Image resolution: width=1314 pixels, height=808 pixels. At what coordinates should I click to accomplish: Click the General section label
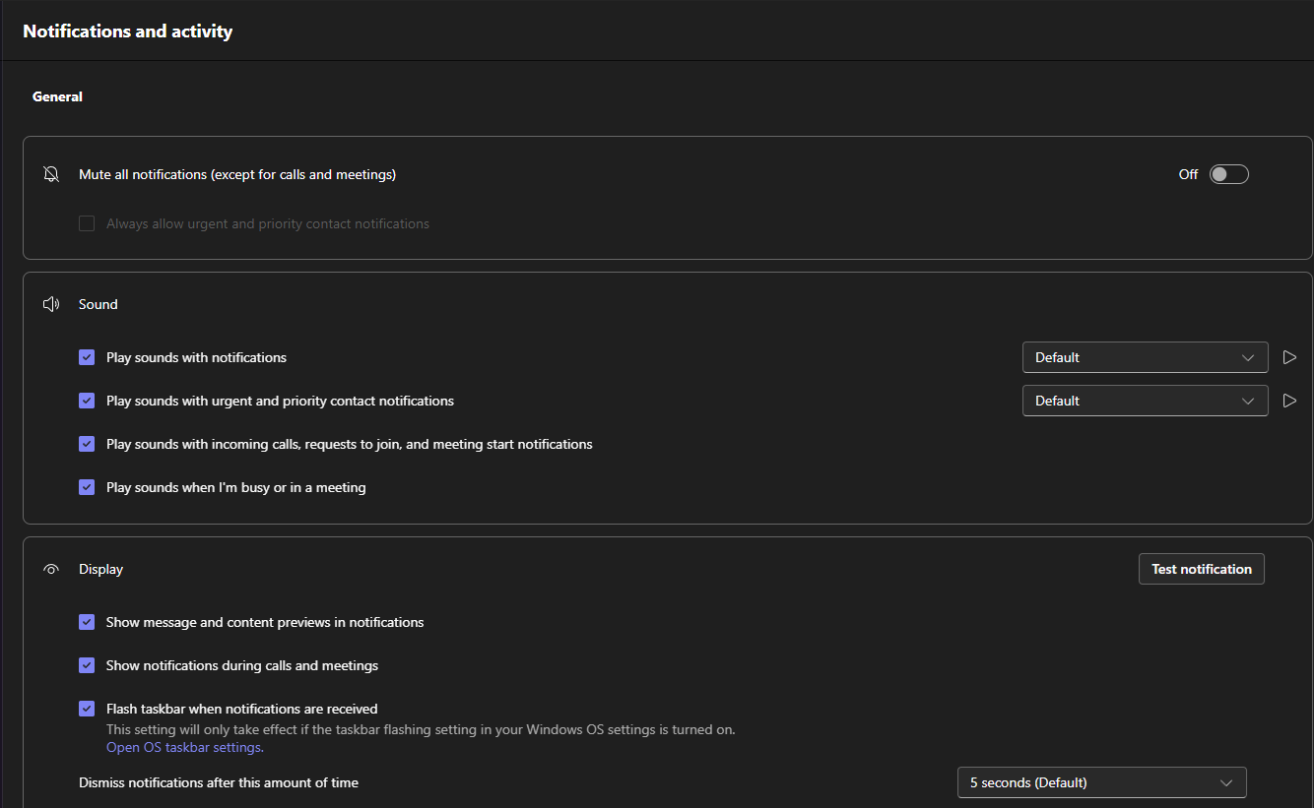(57, 96)
